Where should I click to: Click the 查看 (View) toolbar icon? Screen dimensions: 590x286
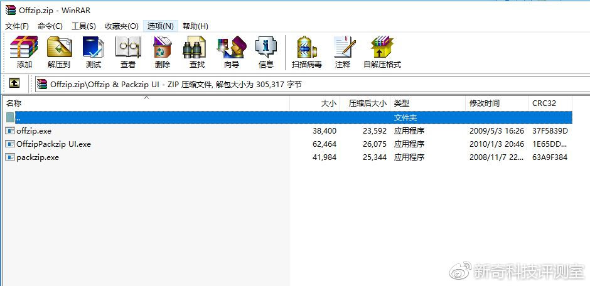[128, 47]
